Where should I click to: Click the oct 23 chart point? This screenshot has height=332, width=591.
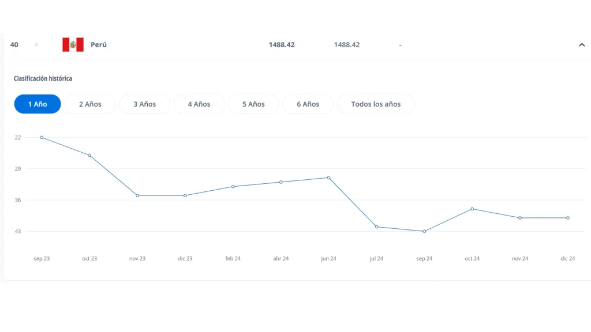(x=89, y=155)
